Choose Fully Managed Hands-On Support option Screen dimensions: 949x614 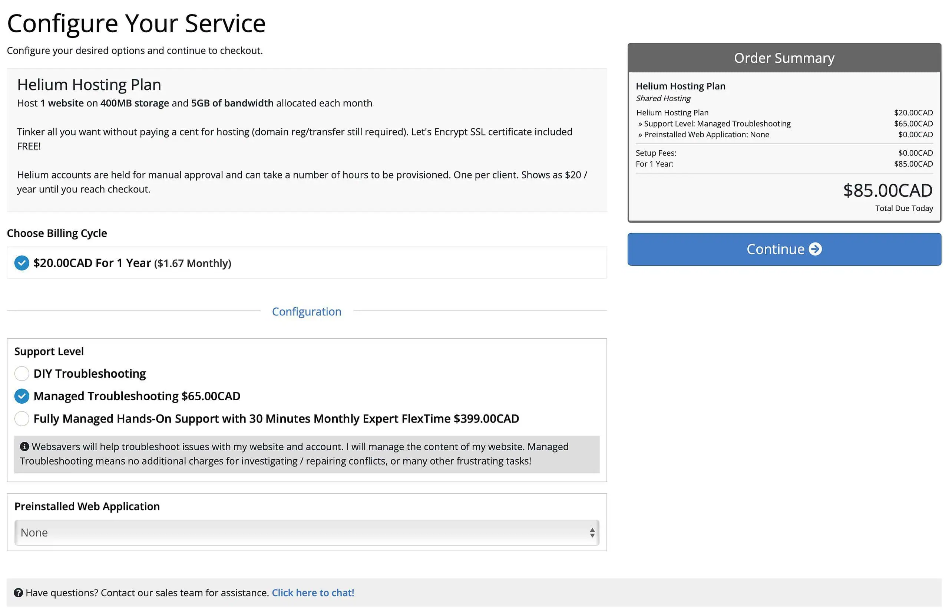pos(22,418)
